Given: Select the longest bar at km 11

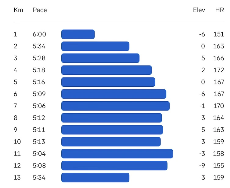Looking at the screenshot, I should click(117, 154).
